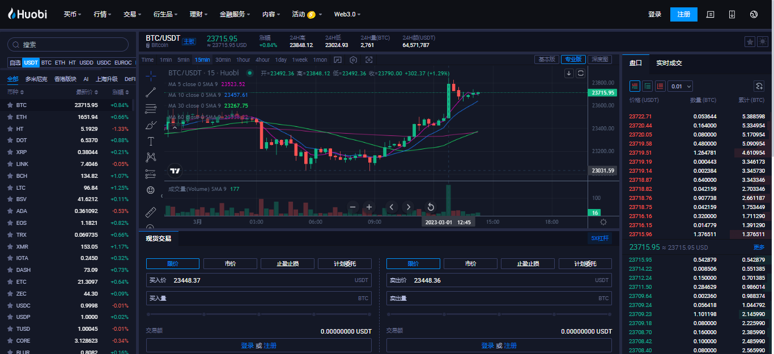Image resolution: width=774 pixels, height=354 pixels.
Task: Click 登录 login in the header
Action: [655, 14]
